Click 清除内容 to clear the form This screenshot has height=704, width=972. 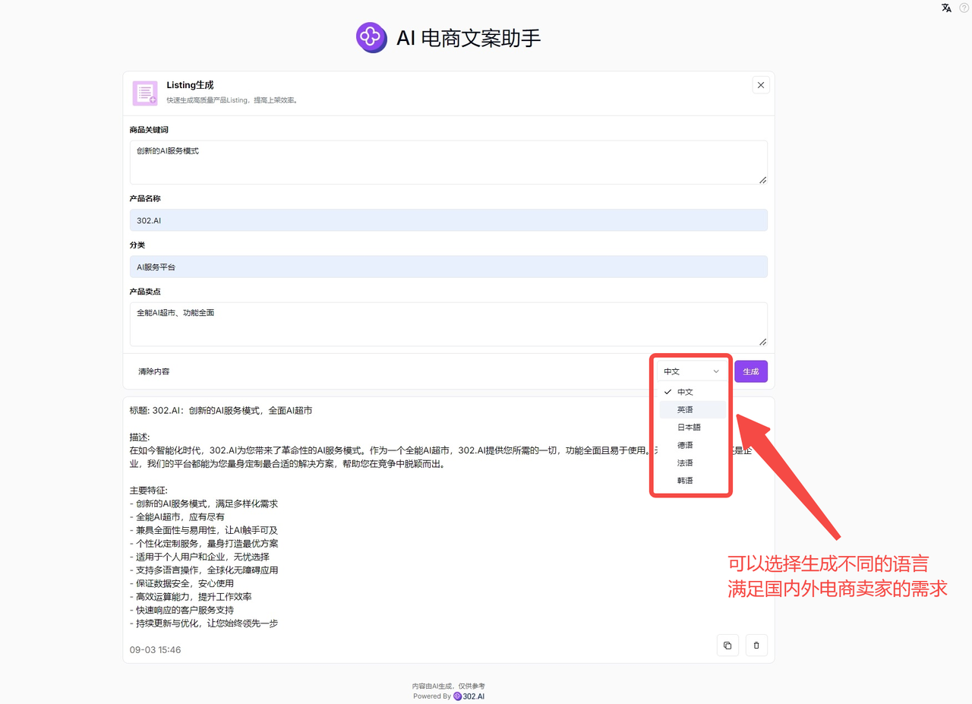(154, 371)
